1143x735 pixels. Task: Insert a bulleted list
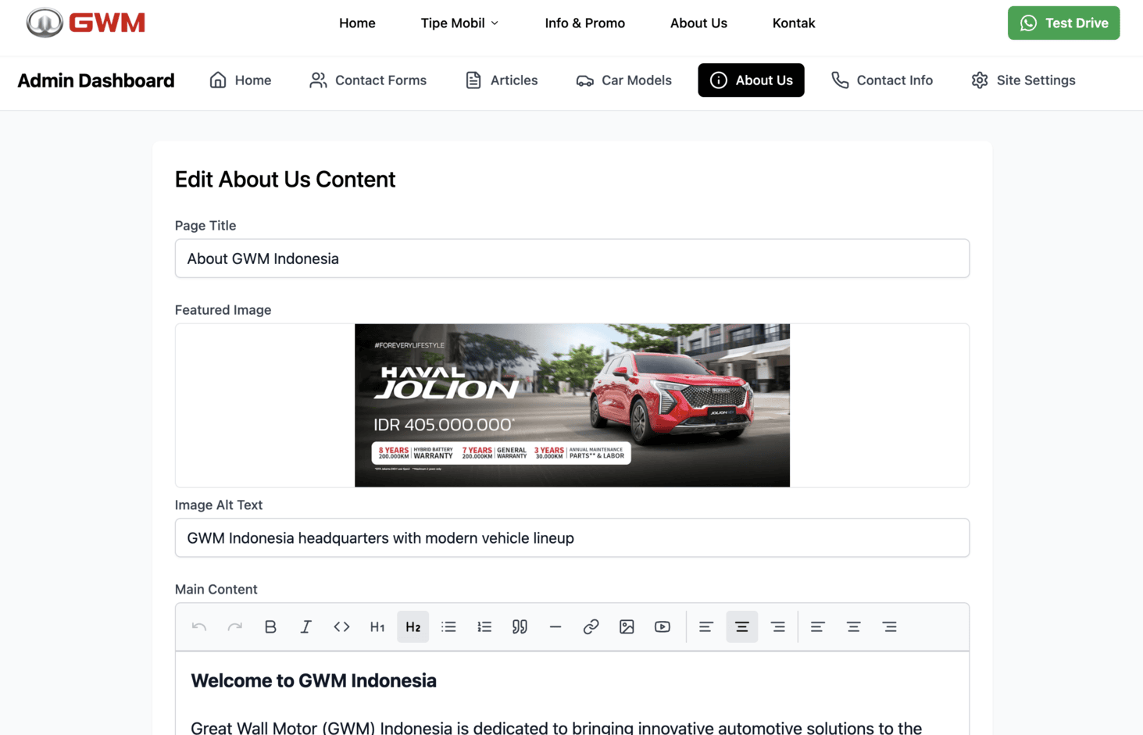pos(448,626)
